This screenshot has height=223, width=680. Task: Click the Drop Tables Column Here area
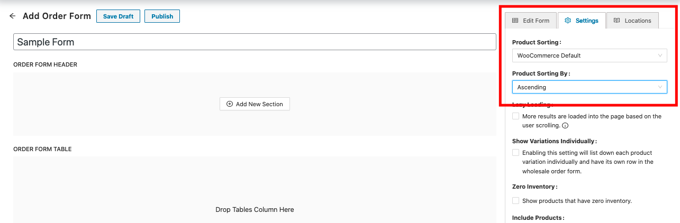pyautogui.click(x=255, y=210)
